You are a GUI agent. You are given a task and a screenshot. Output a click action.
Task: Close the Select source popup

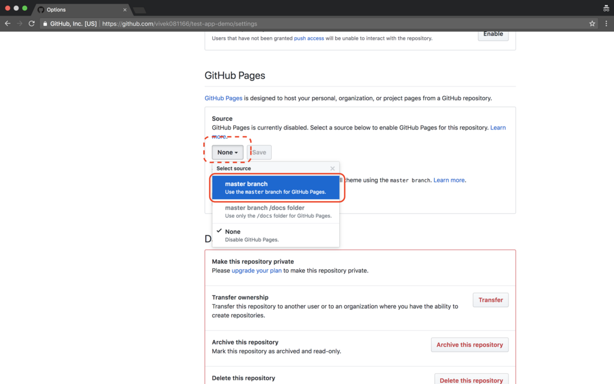tap(332, 169)
